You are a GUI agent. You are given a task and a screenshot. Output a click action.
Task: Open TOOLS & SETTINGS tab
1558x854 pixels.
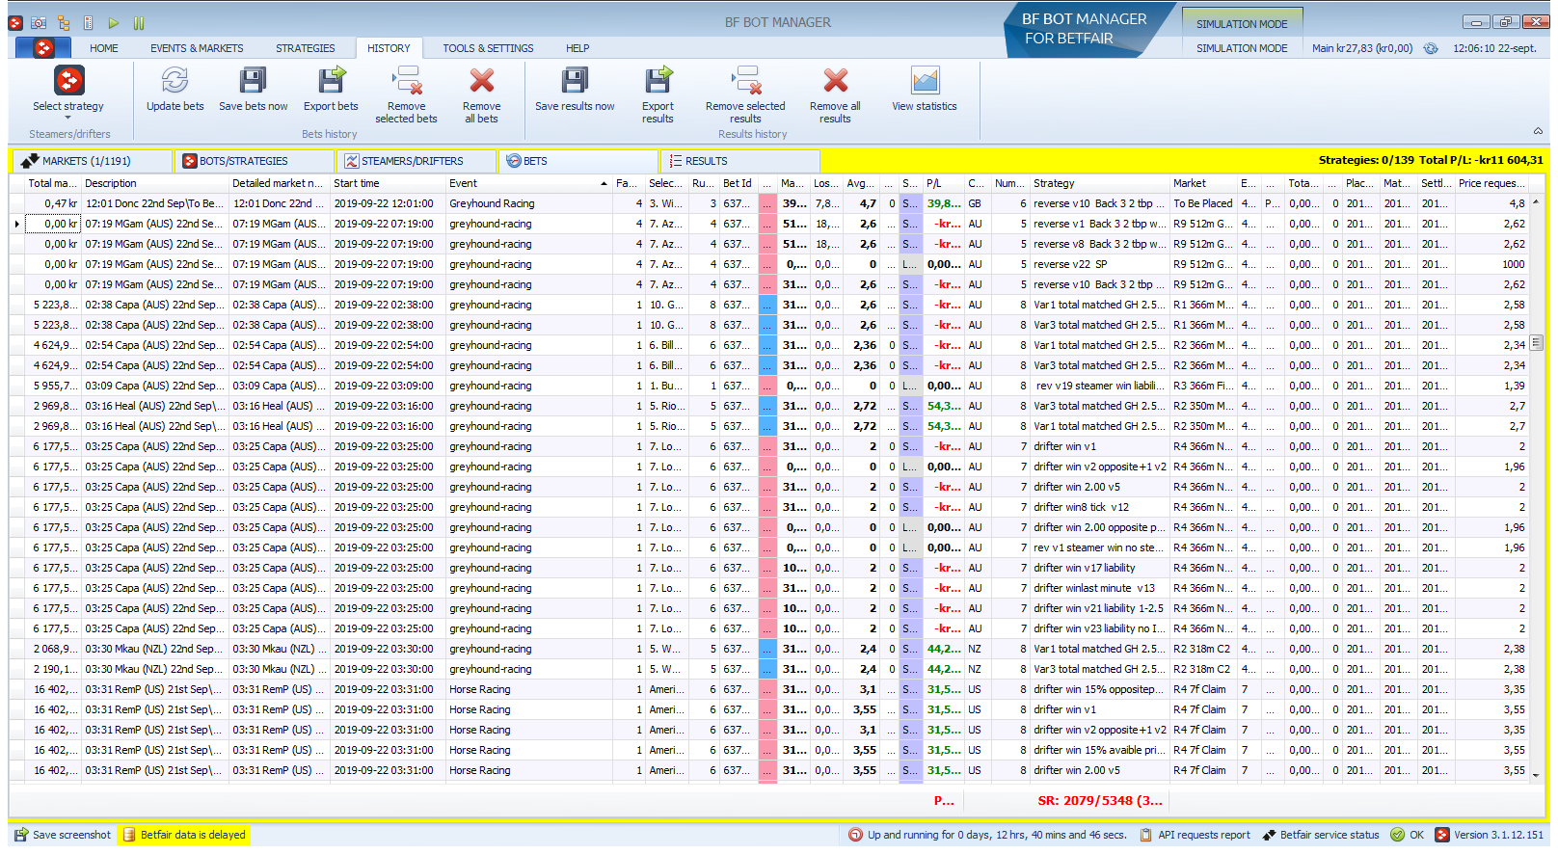488,48
